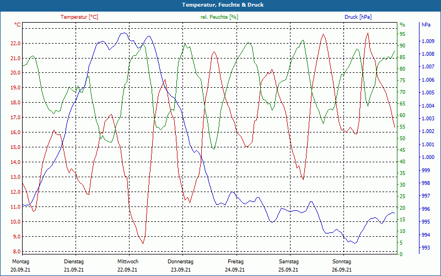The height and width of the screenshot is (276, 441).
Task: Click the date '21.09.21'
Action: [74, 270]
